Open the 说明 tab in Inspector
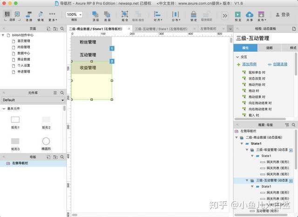This screenshot has width=298, height=217. tap(269, 48)
